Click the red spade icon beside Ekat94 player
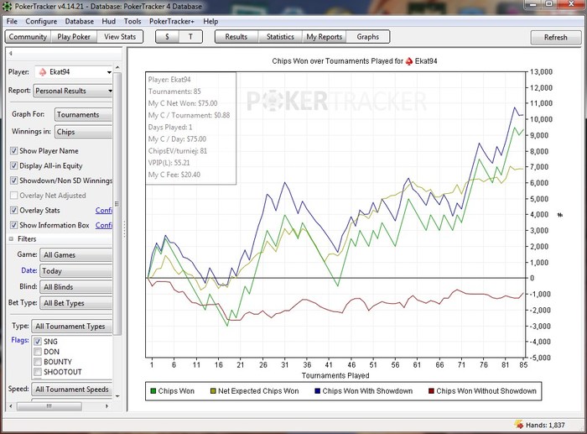This screenshot has height=434, width=587. (43, 71)
